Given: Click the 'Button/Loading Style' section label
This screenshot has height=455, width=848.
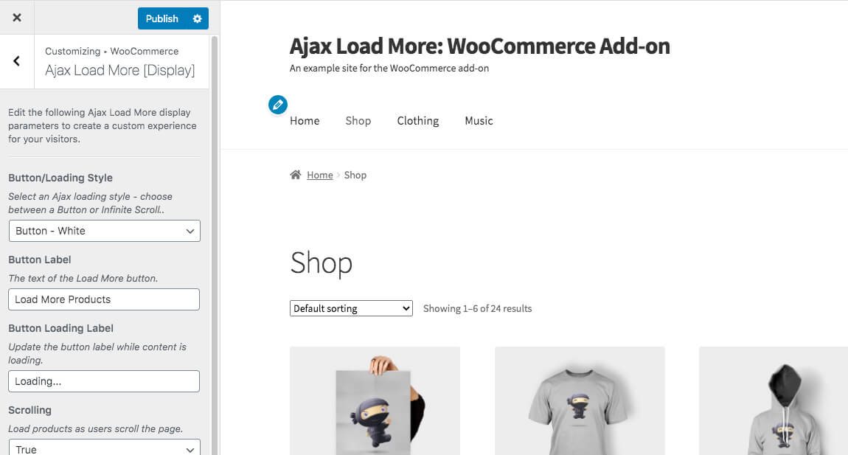Looking at the screenshot, I should click(x=60, y=178).
